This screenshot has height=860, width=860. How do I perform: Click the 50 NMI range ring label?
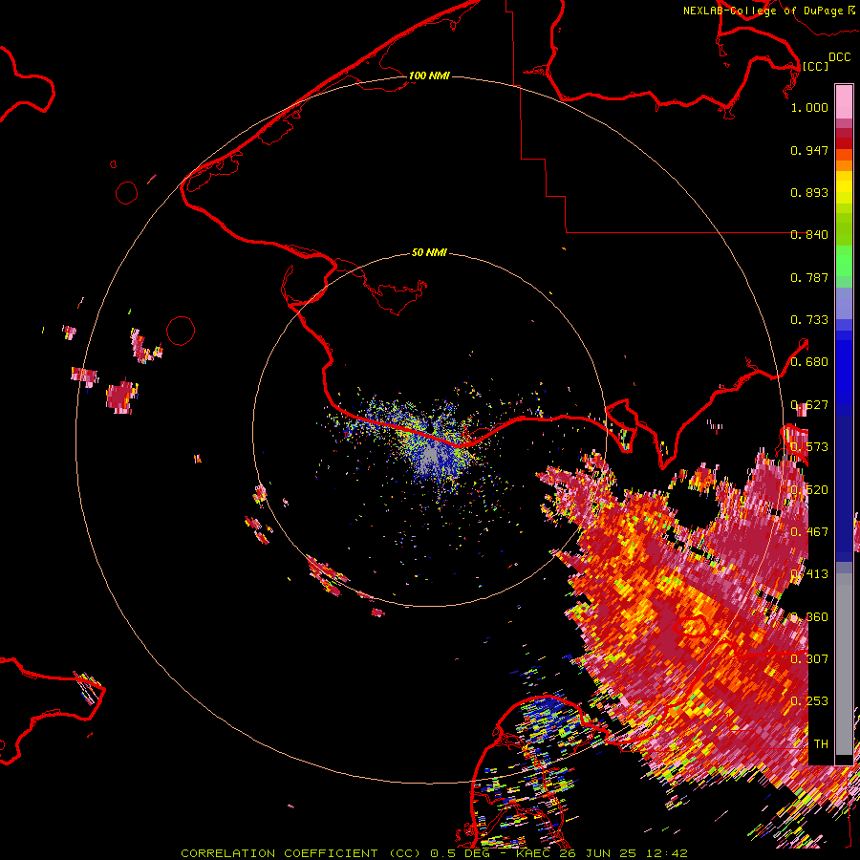pyautogui.click(x=429, y=252)
